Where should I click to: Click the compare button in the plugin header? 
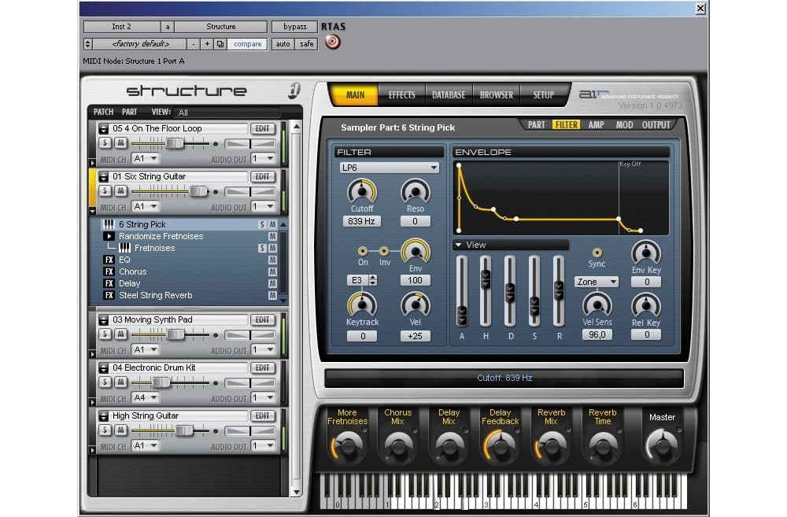247,43
